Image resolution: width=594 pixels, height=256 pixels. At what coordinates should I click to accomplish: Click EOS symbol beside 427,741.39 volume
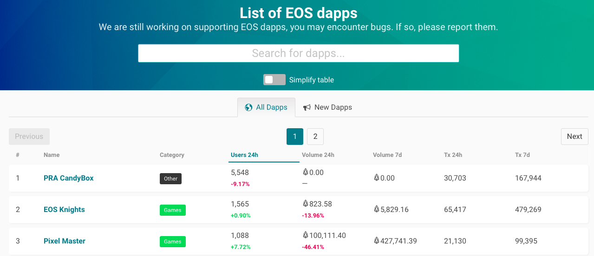[376, 241]
